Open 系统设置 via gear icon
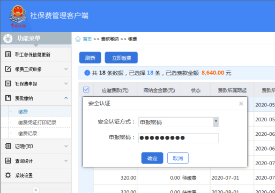The height and width of the screenshot is (193, 275). tap(8, 175)
